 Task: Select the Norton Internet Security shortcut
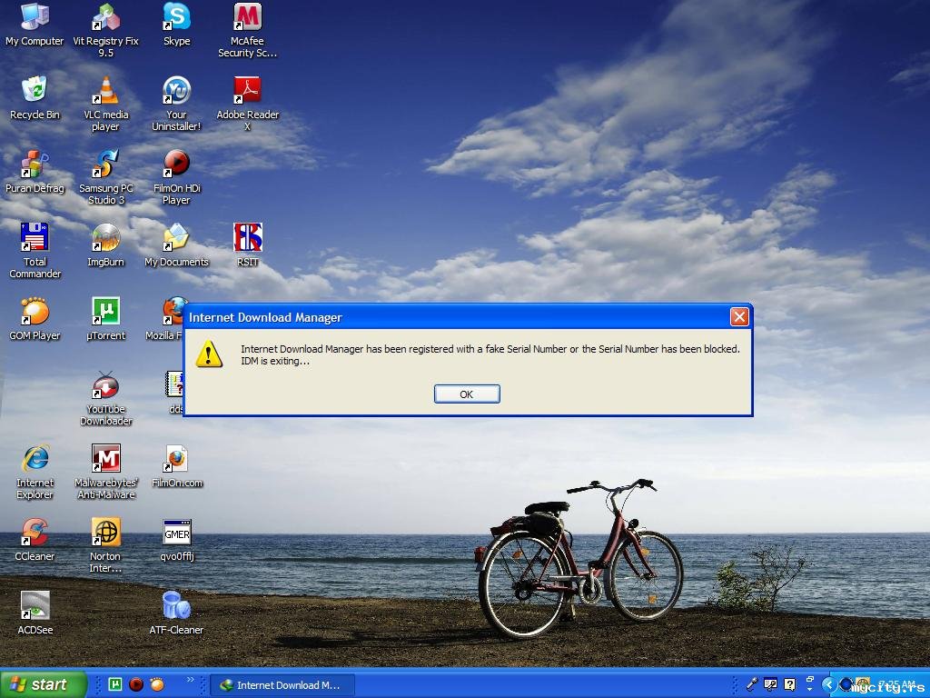click(x=105, y=545)
